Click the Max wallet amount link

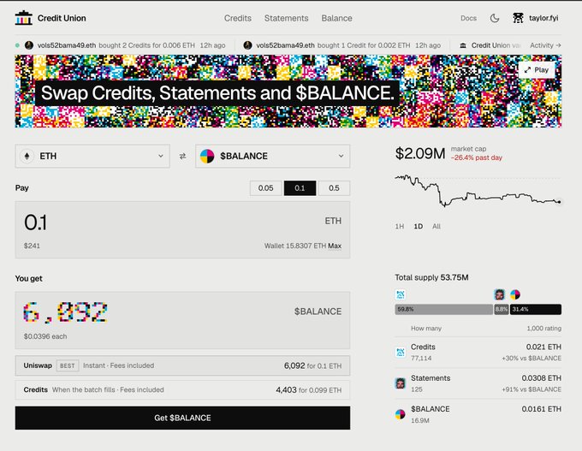pos(335,246)
